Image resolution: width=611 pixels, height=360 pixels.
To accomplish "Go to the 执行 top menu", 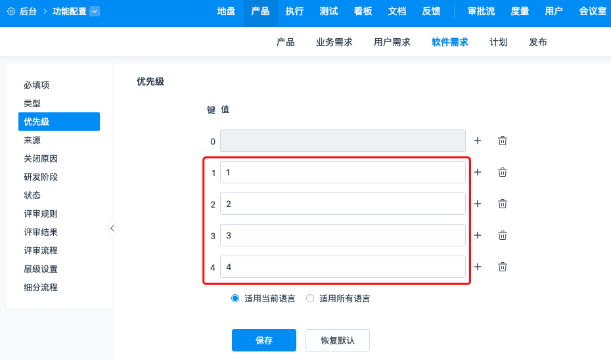I will click(x=294, y=11).
